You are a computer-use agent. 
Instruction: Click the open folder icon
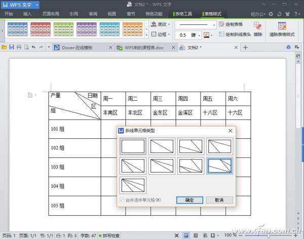tap(4, 47)
